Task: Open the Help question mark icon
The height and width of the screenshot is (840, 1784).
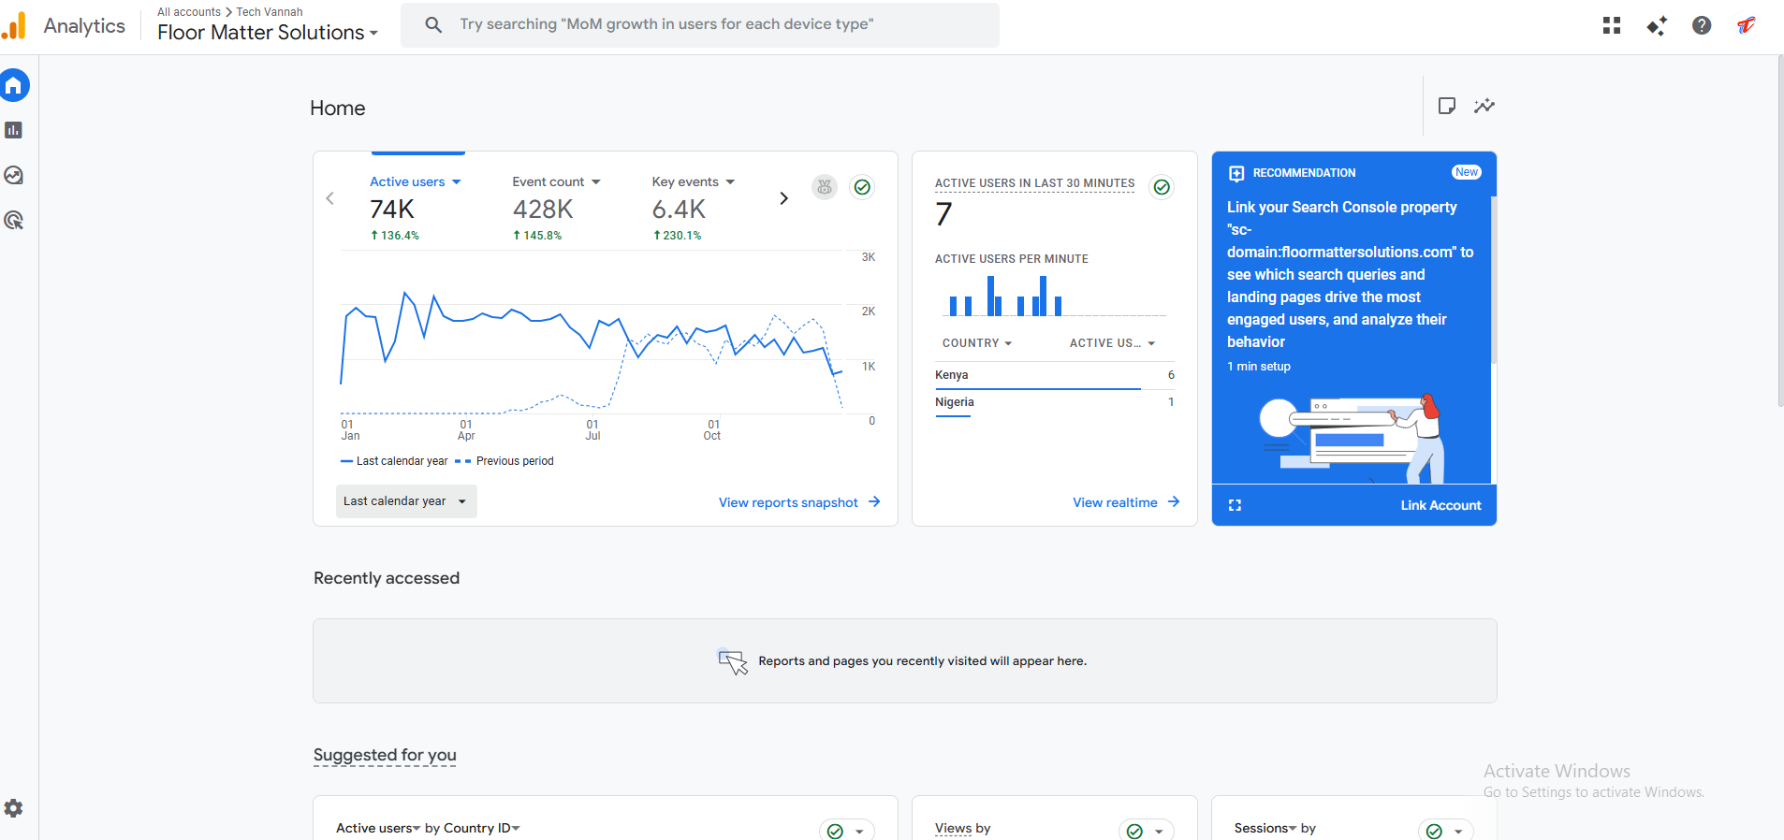Action: pos(1701,25)
